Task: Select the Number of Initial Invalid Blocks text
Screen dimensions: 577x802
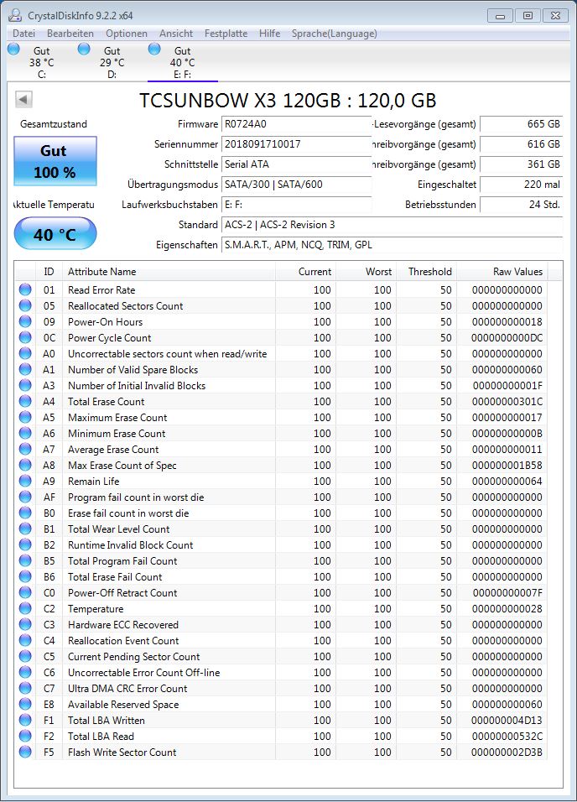Action: pyautogui.click(x=137, y=386)
